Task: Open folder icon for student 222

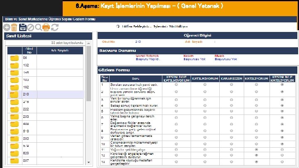Action: tap(15, 110)
